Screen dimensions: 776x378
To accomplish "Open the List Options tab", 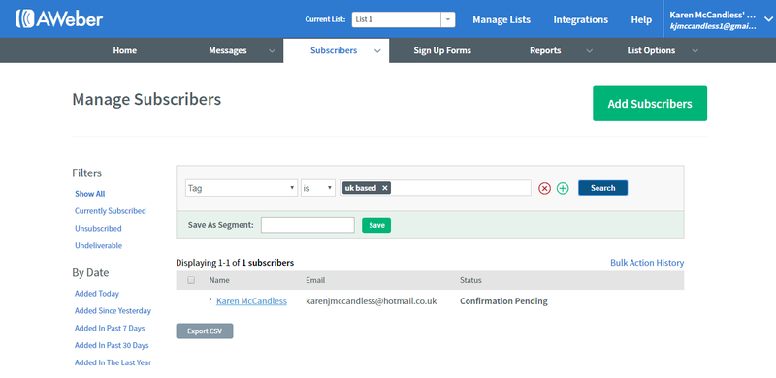I will tap(651, 50).
